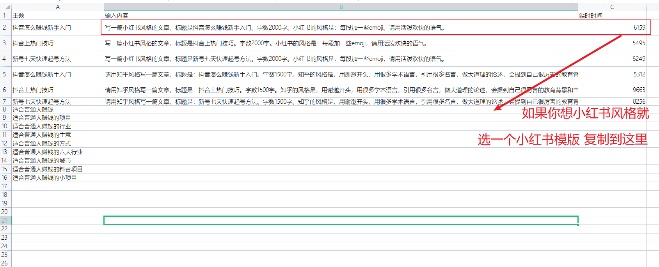Select row header 23

[x=5, y=238]
